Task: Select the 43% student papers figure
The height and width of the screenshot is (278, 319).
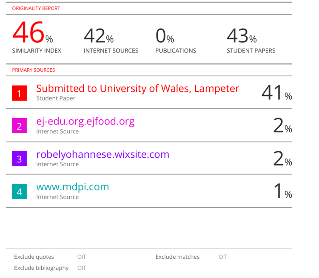Action: coord(241,36)
